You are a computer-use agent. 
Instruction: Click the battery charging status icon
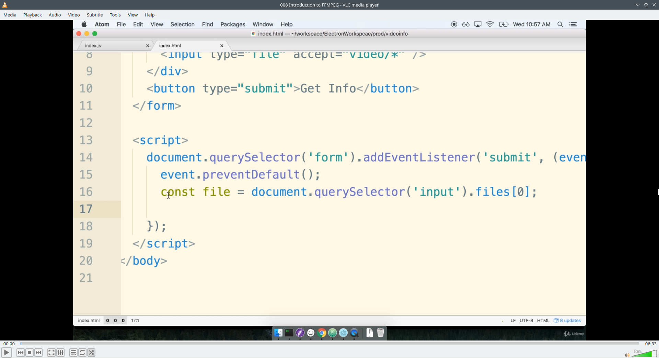504,24
